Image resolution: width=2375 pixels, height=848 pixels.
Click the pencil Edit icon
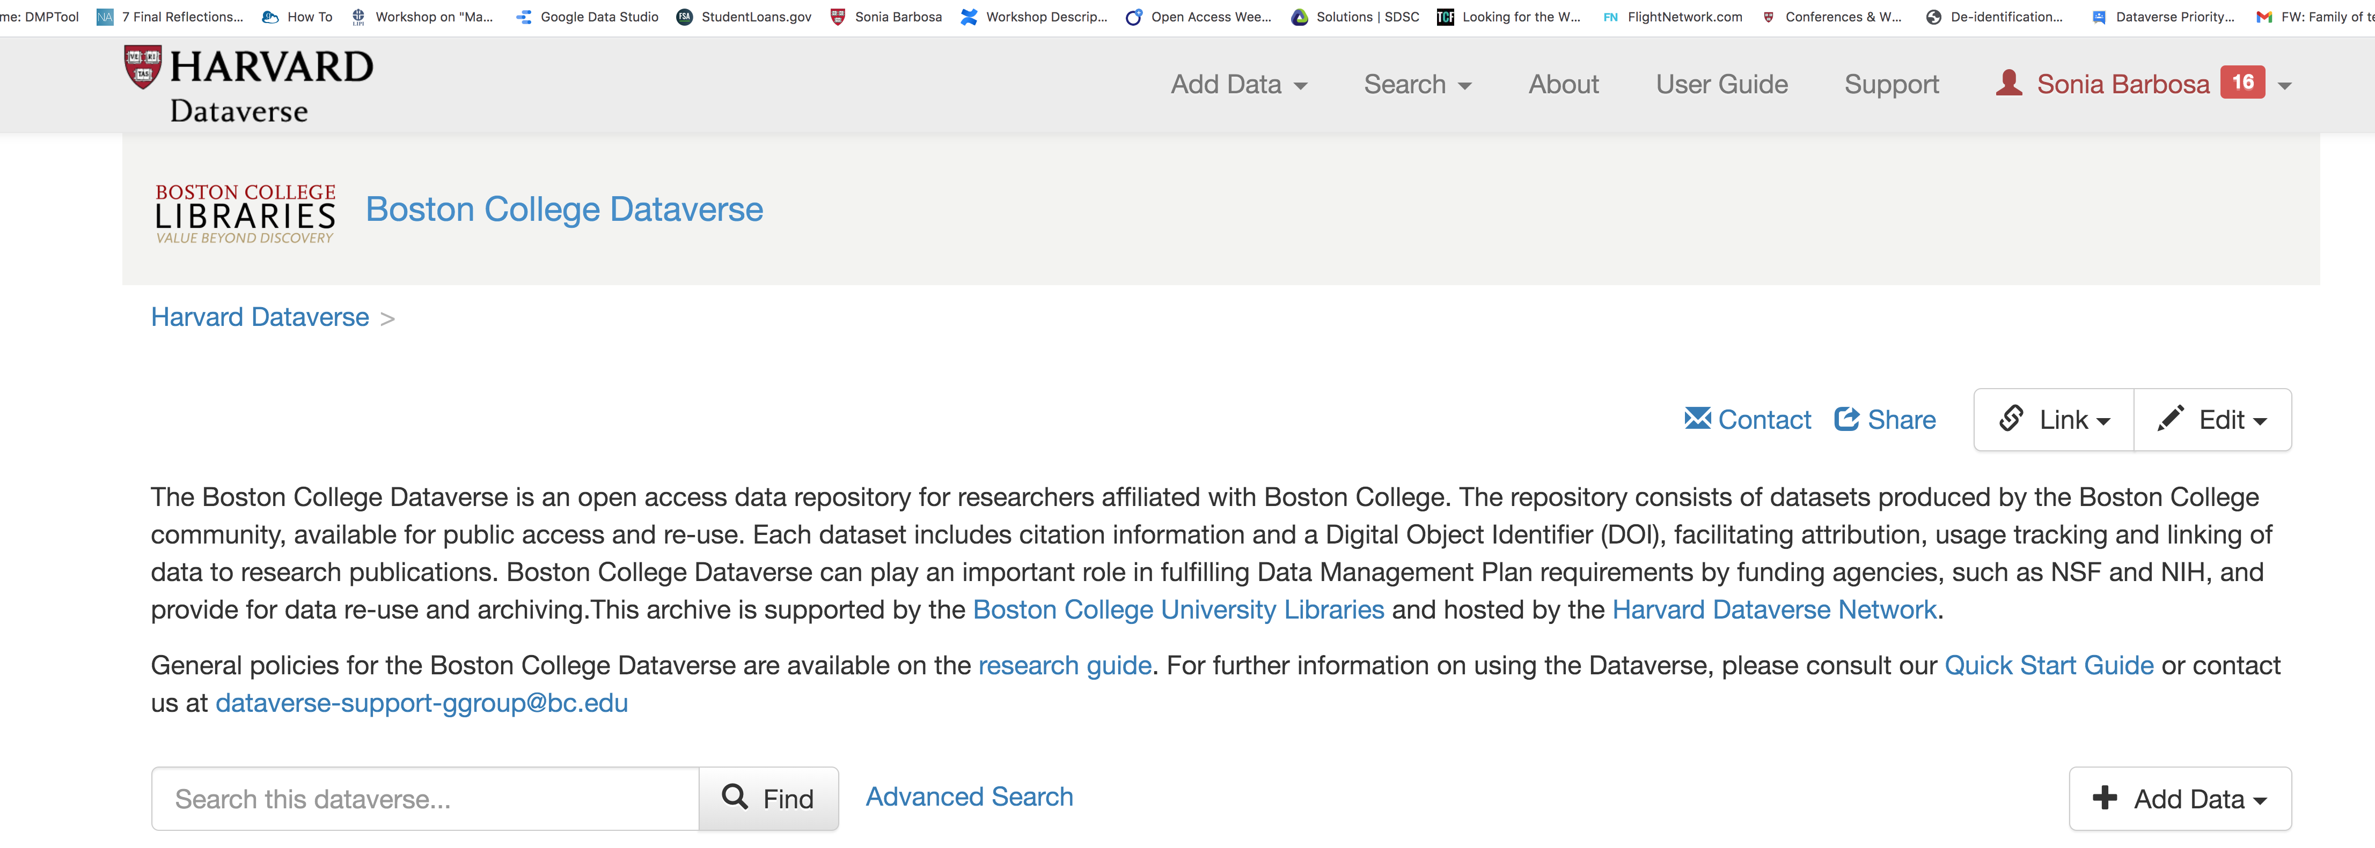(x=2171, y=418)
